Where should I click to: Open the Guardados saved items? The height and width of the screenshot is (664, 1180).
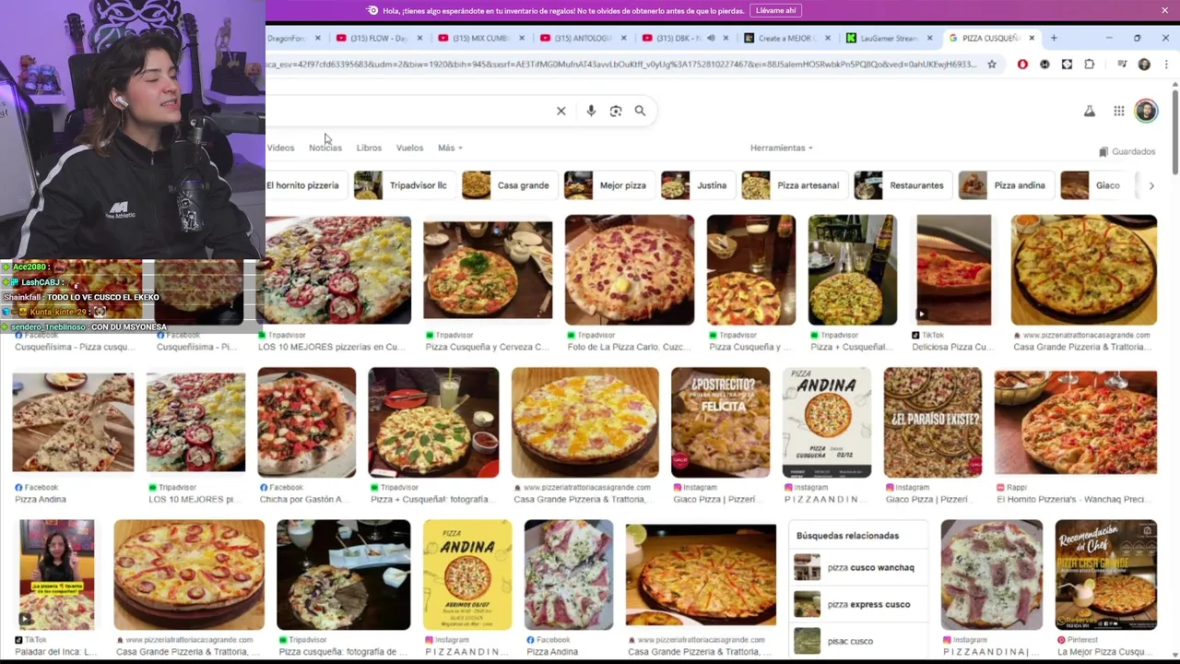click(x=1127, y=151)
